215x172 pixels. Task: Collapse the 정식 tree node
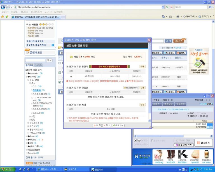[x=30, y=83]
